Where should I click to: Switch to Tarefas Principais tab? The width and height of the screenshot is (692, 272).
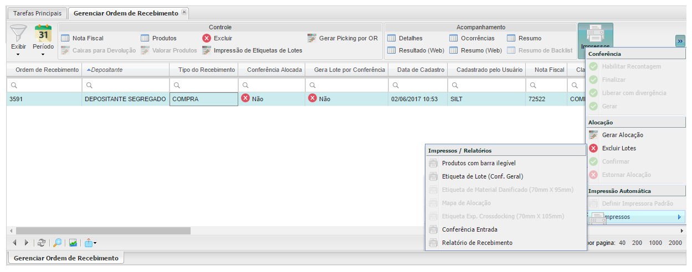[38, 13]
